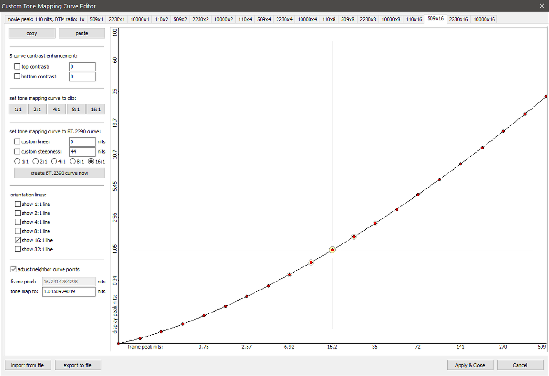Image resolution: width=549 pixels, height=376 pixels.
Task: Switch to the 110x8 tab
Action: [x=329, y=19]
